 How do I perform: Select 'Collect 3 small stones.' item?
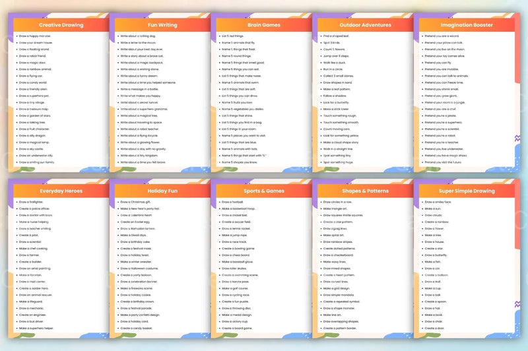coord(339,76)
